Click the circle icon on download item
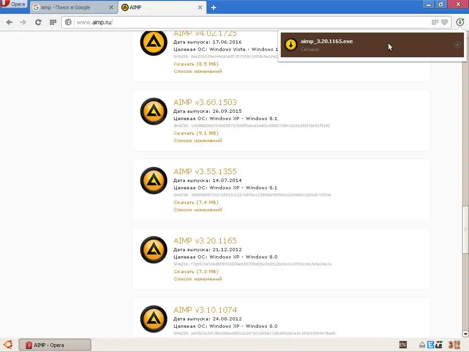 point(458,45)
